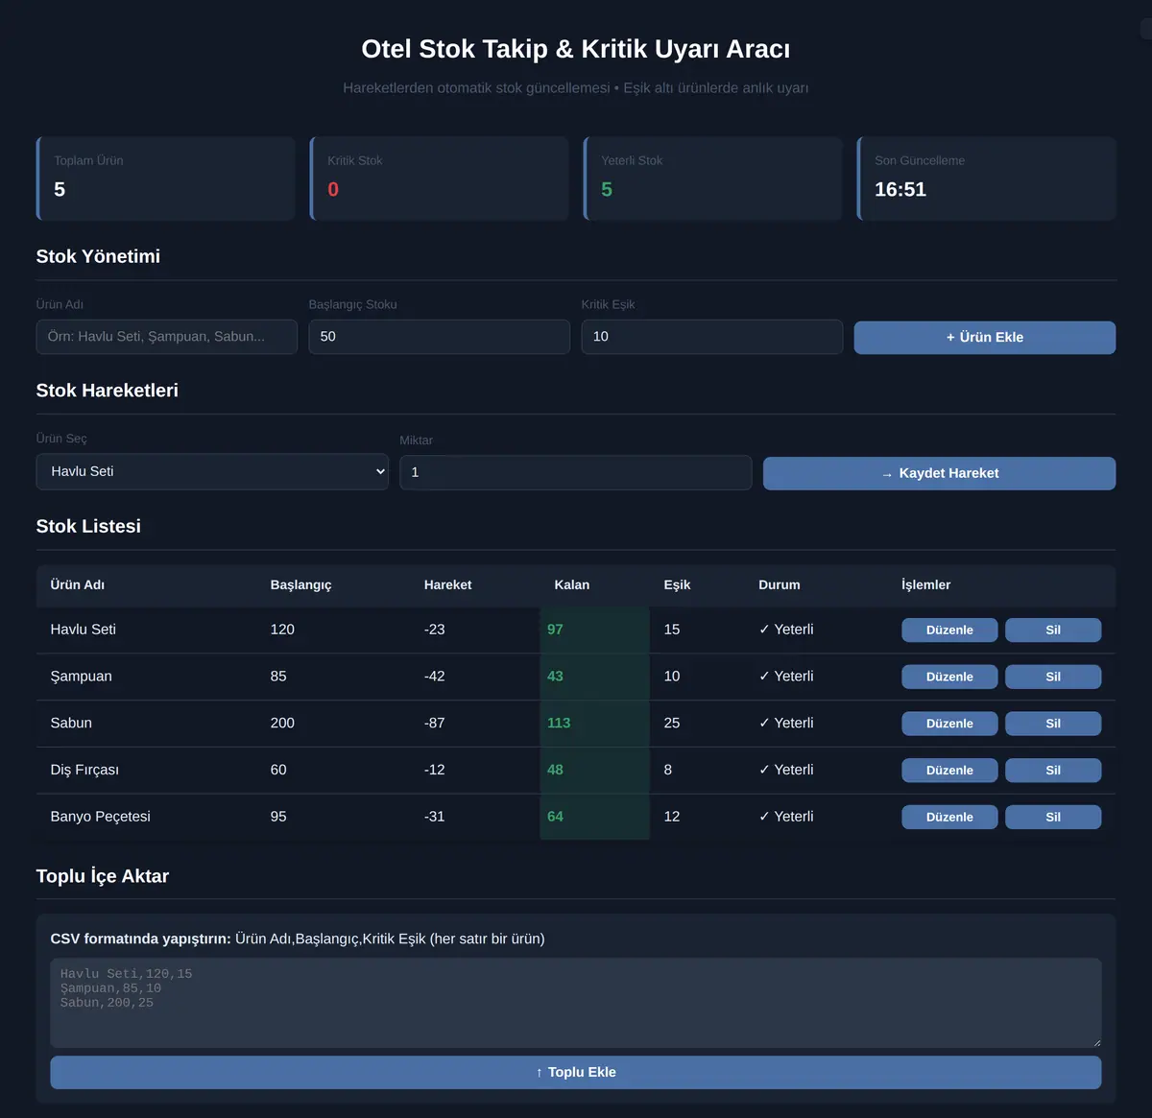
Task: Click Sil for Banyo Peçetesi
Action: 1053,817
